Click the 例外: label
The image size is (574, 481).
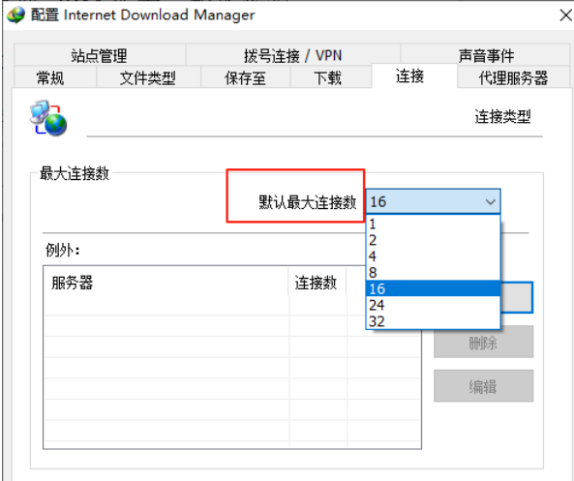click(x=63, y=251)
